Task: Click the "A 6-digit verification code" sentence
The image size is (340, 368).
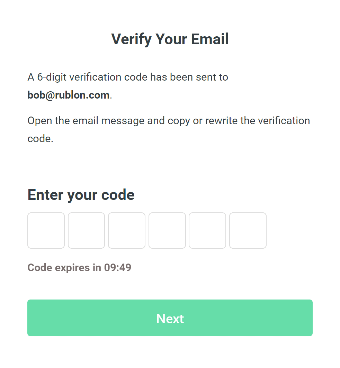Action: 128,77
